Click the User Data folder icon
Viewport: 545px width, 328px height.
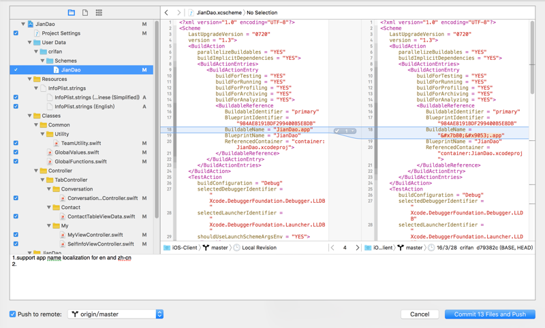tap(37, 42)
